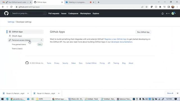Switch to the Gmail GitHub launch code tab
The width and height of the screenshot is (180, 101).
click(17, 2)
